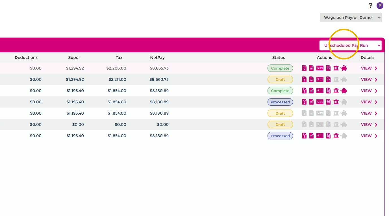Open VIEW link in second Complete row
389x216 pixels.
pos(366,91)
